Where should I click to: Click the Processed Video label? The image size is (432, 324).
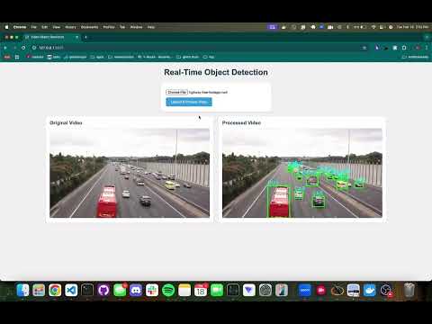click(x=241, y=122)
